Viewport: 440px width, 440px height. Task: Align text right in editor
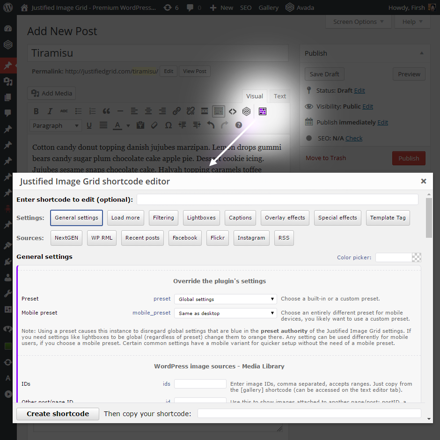162,111
